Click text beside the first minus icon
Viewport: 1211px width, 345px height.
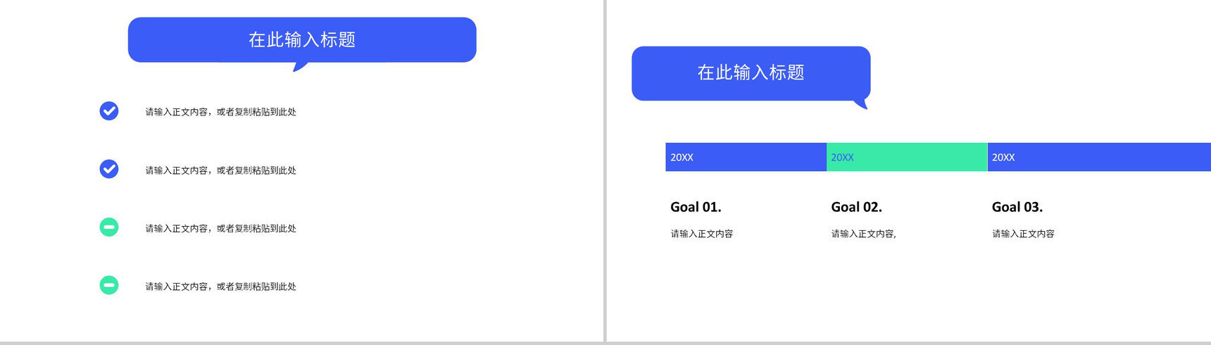click(x=221, y=228)
